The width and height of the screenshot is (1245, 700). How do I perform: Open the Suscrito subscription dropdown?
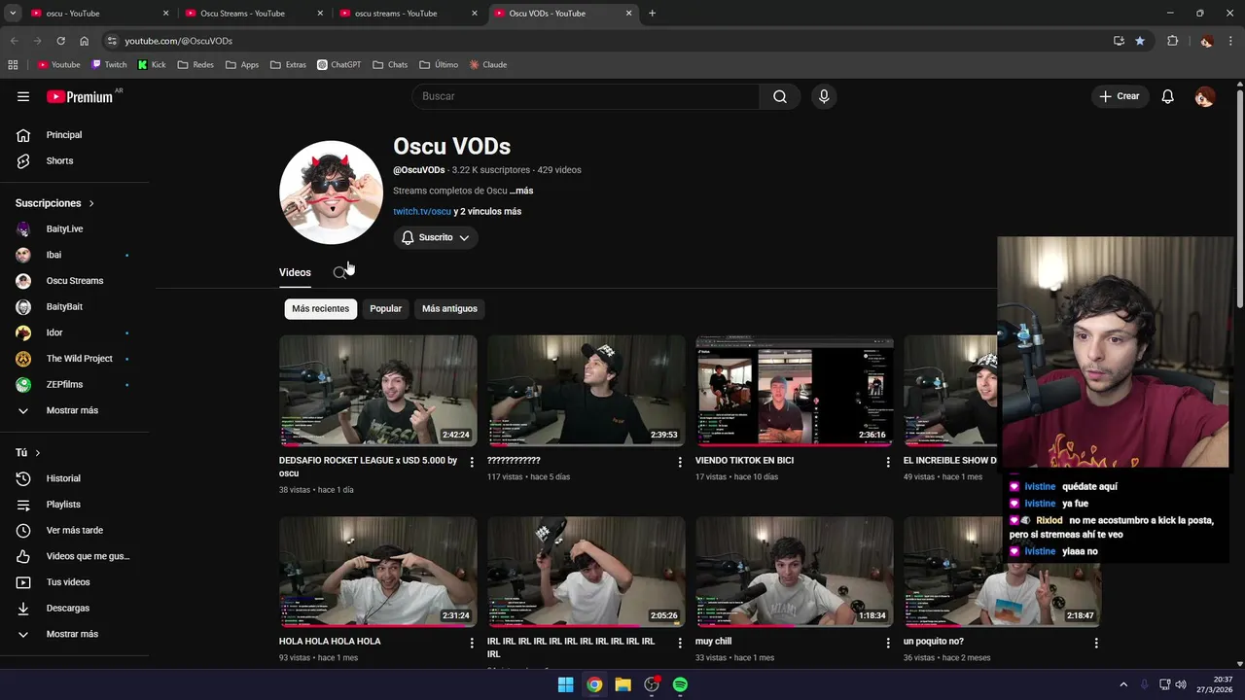tap(435, 237)
